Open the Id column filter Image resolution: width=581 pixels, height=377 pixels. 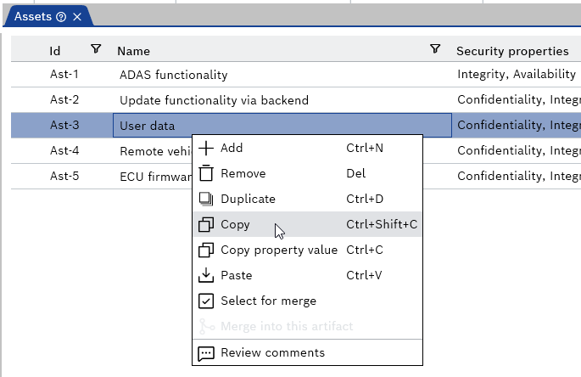point(96,50)
